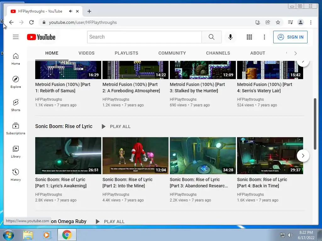The width and height of the screenshot is (322, 241).
Task: Click the search magnifier button
Action: (212, 37)
